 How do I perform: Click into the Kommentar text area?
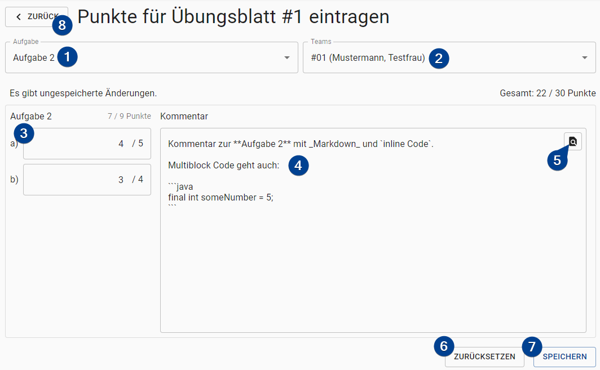pyautogui.click(x=373, y=230)
